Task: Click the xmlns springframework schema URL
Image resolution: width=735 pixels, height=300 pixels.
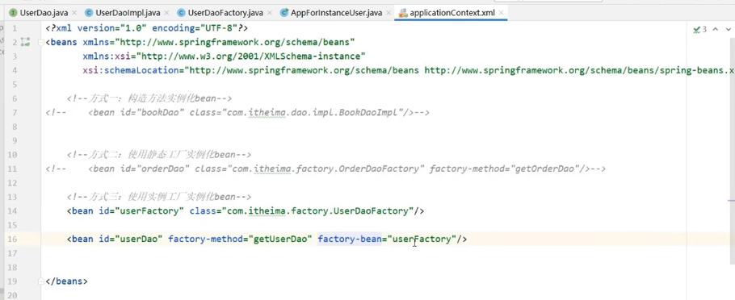Action: [x=235, y=43]
